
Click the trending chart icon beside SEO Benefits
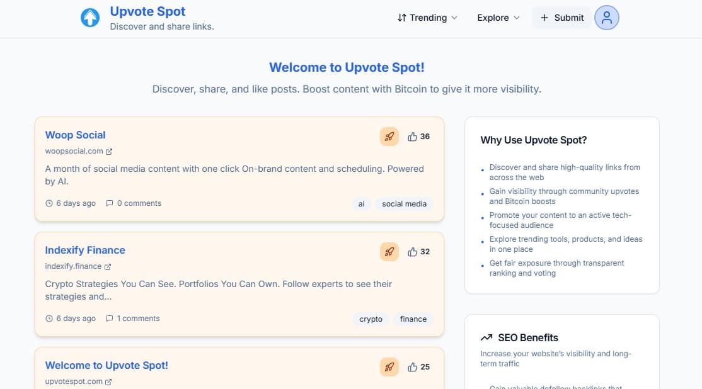tap(486, 337)
